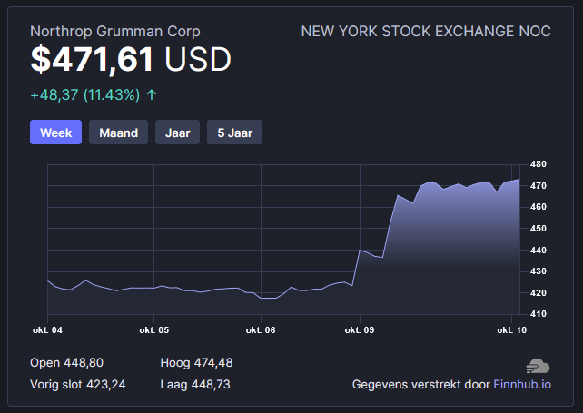The width and height of the screenshot is (583, 413).
Task: Click the Gegevens verstrekt door text
Action: (420, 384)
